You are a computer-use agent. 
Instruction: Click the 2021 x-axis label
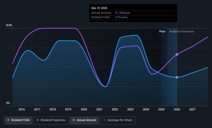tap(99, 109)
